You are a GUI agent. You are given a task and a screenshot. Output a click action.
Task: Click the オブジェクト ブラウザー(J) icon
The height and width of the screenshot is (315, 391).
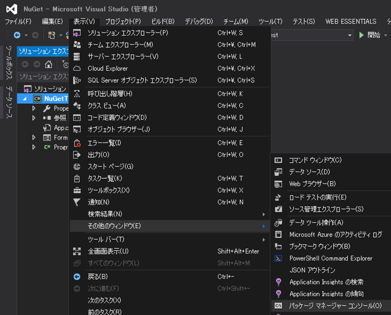77,129
